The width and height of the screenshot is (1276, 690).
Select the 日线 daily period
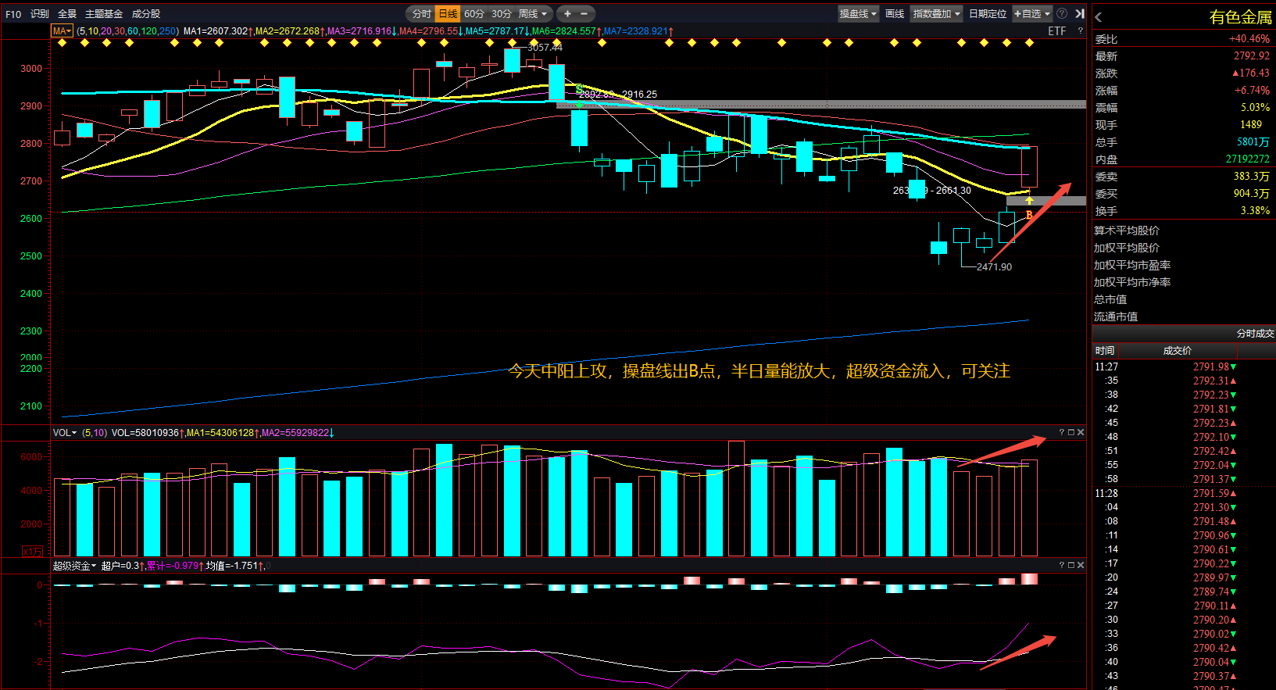point(448,14)
